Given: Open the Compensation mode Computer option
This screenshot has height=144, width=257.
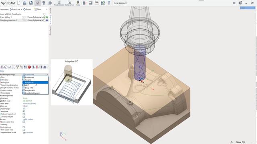Looking at the screenshot, I should point(28,132).
